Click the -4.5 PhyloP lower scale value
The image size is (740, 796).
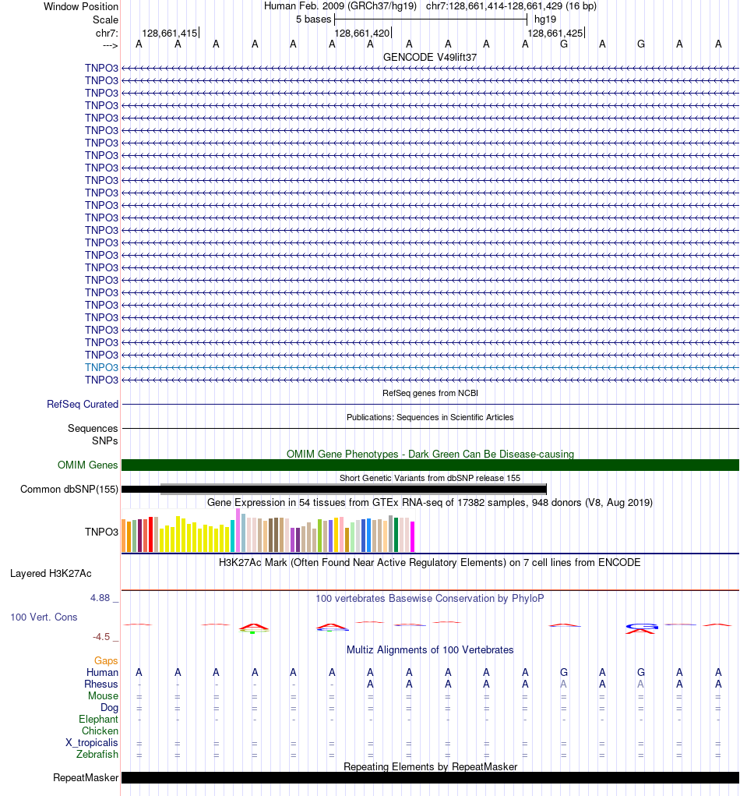pyautogui.click(x=101, y=637)
